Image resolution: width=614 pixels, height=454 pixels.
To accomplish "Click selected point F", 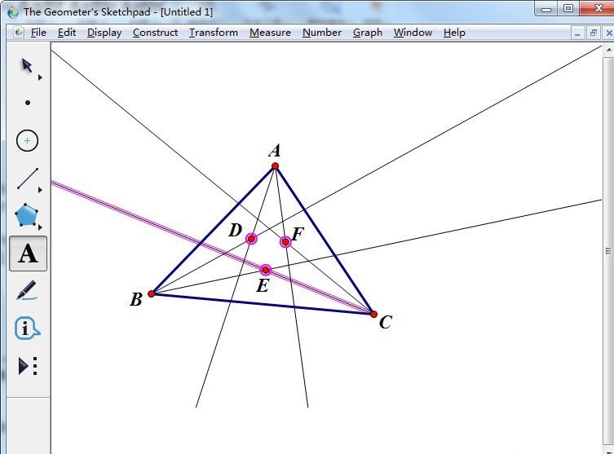I will coord(285,242).
